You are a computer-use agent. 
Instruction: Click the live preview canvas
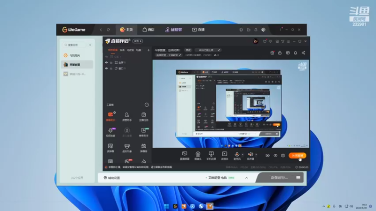(231, 104)
